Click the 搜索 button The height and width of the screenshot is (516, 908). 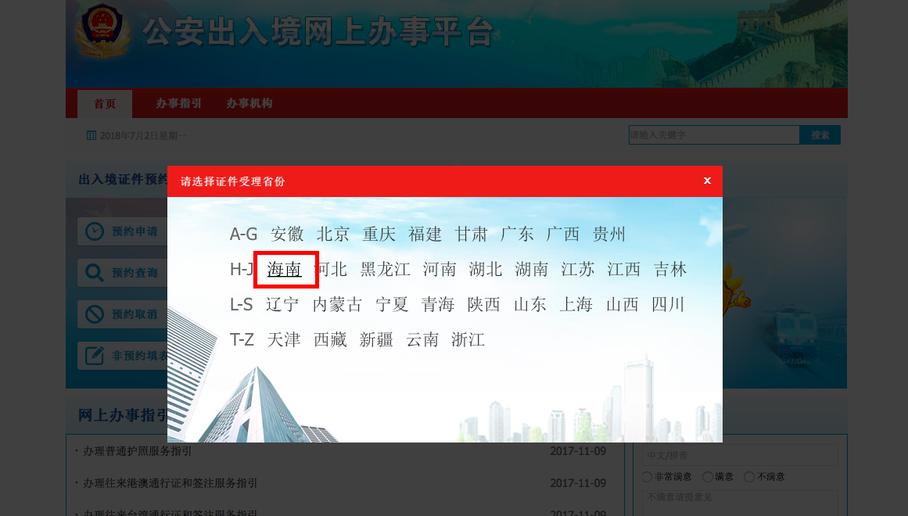click(820, 135)
